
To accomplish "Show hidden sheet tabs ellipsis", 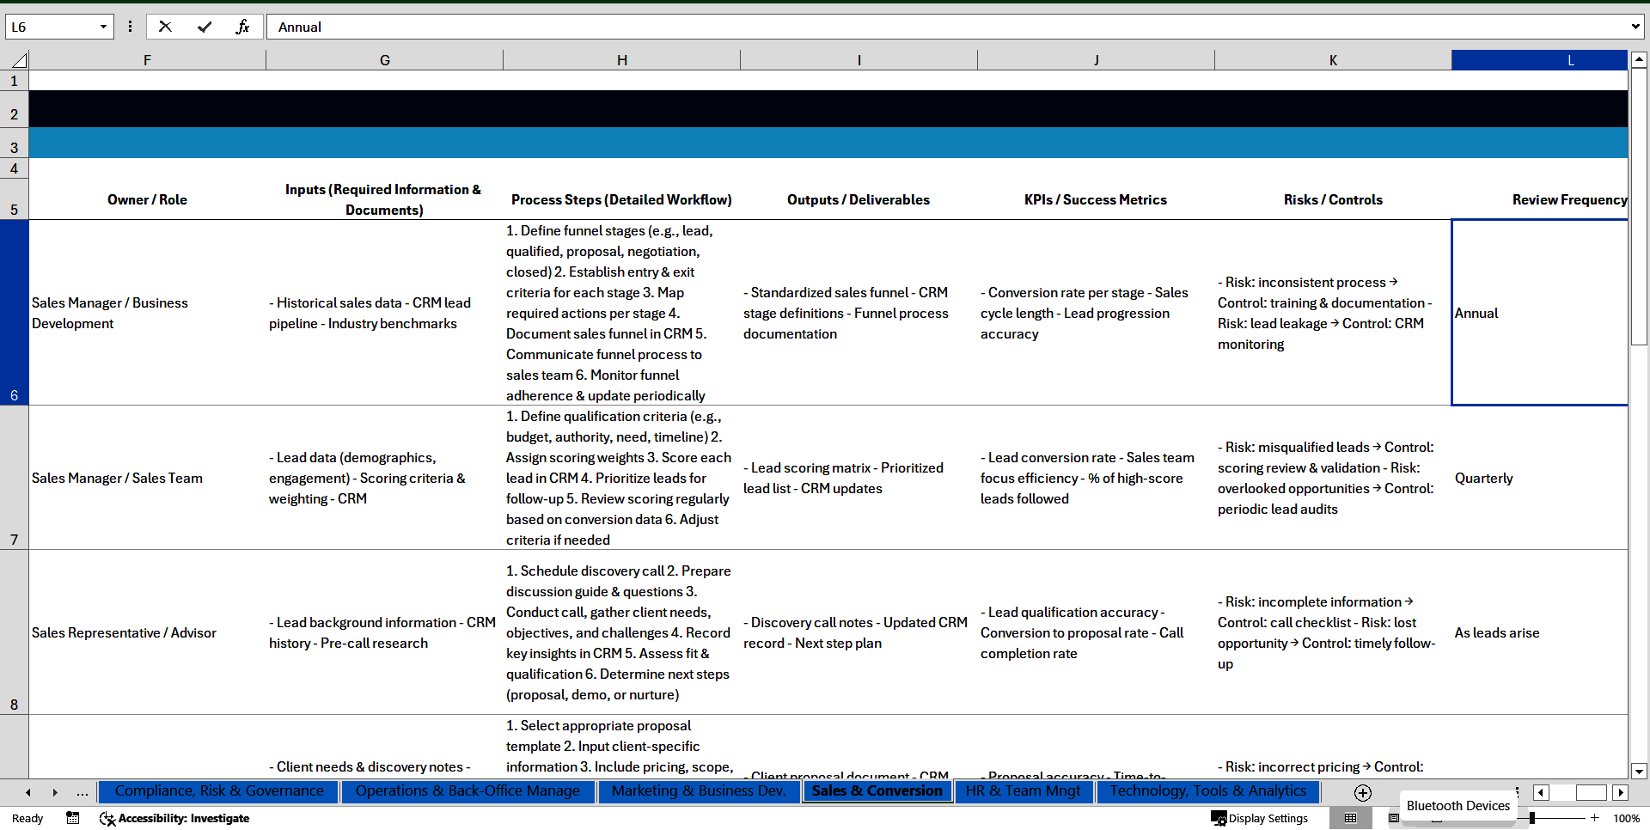I will tap(82, 792).
